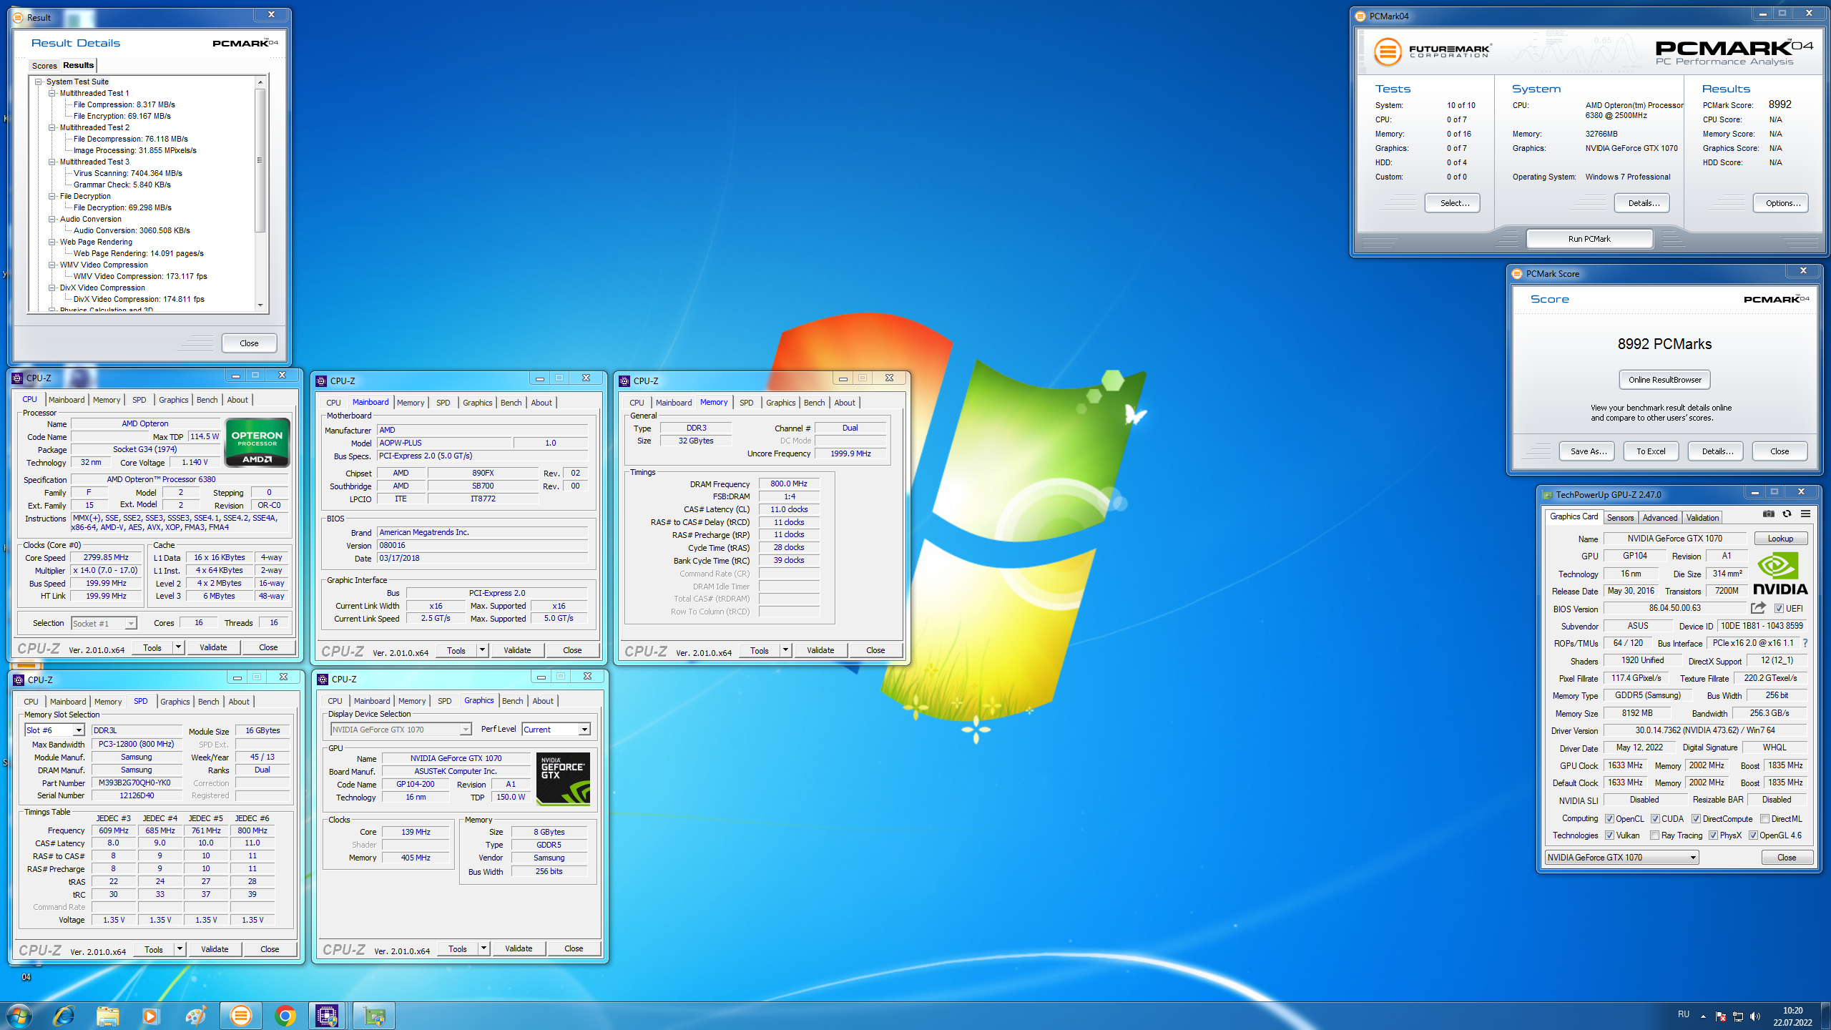Click the Bus Interface question mark help
Image resolution: width=1831 pixels, height=1030 pixels.
coord(1805,643)
